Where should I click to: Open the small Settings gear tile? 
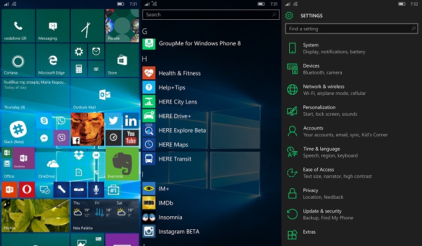79,51
